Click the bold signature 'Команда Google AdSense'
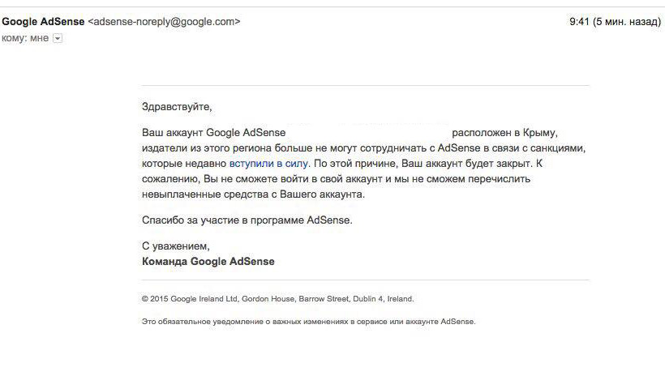665x376 pixels. 208,262
